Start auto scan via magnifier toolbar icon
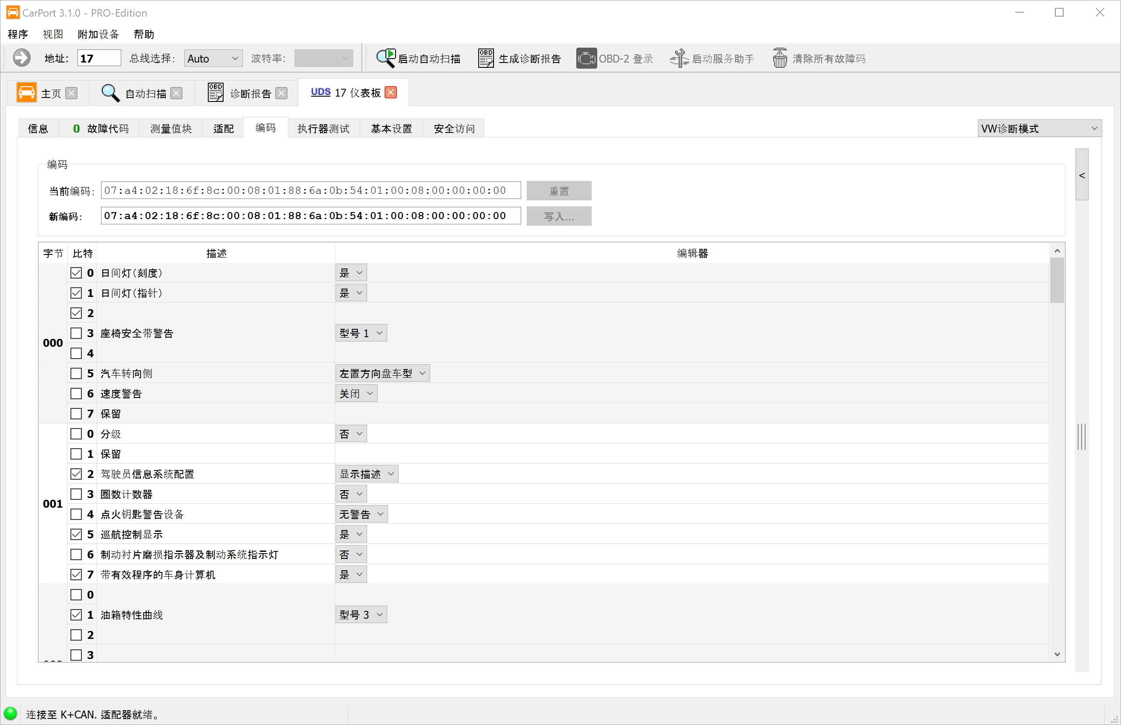Viewport: 1121px width, 725px height. tap(386, 59)
